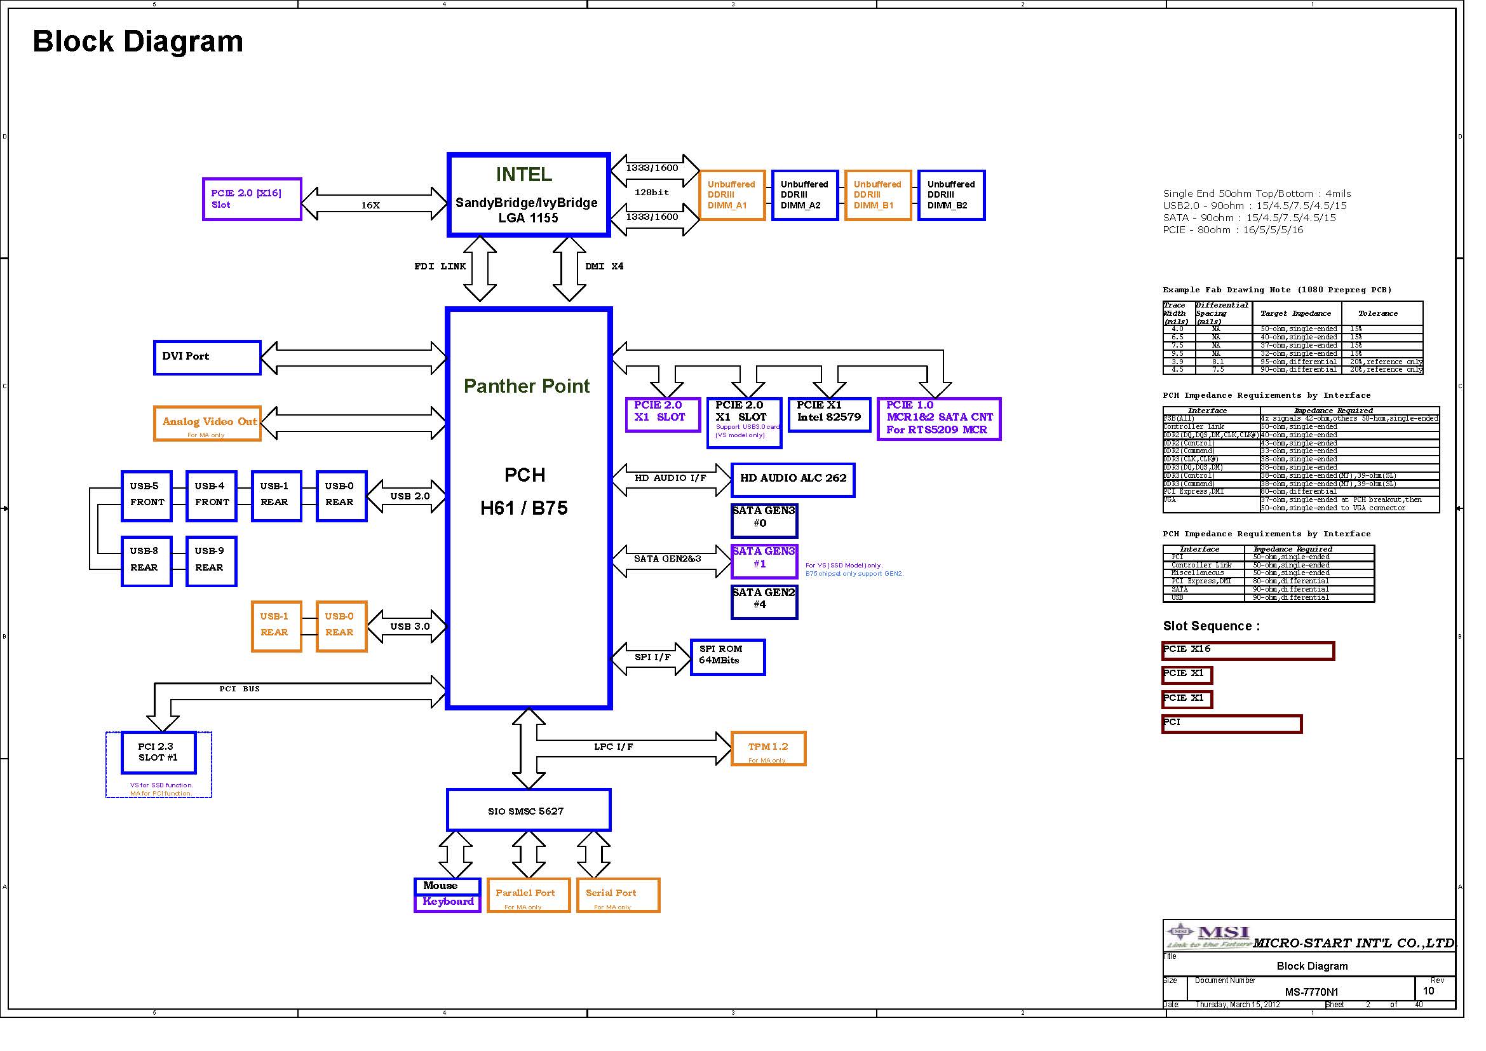
Task: Select the PCI slot sequence box
Action: click(1233, 724)
